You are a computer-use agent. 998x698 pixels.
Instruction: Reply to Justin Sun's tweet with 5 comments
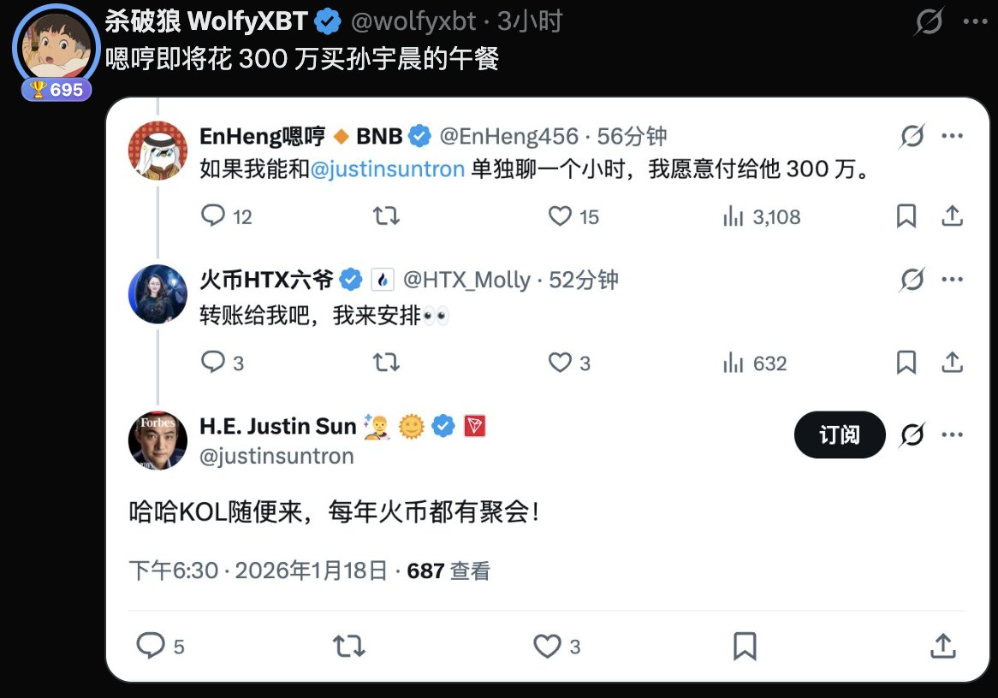pyautogui.click(x=160, y=646)
